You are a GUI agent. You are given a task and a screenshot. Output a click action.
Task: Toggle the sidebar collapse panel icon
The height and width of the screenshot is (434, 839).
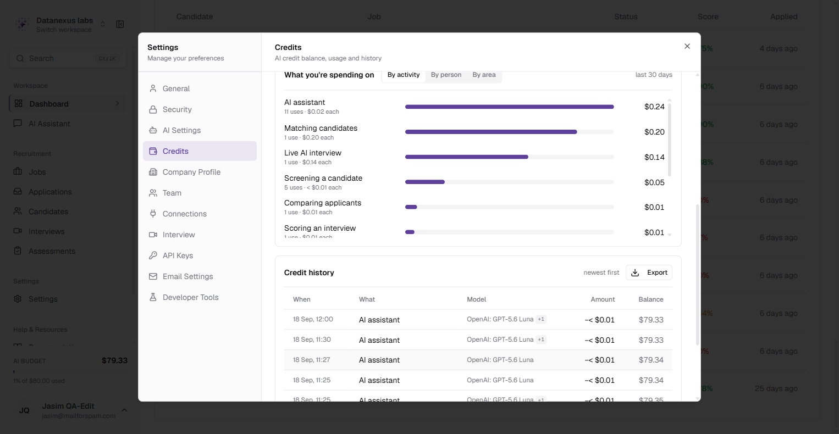point(120,24)
